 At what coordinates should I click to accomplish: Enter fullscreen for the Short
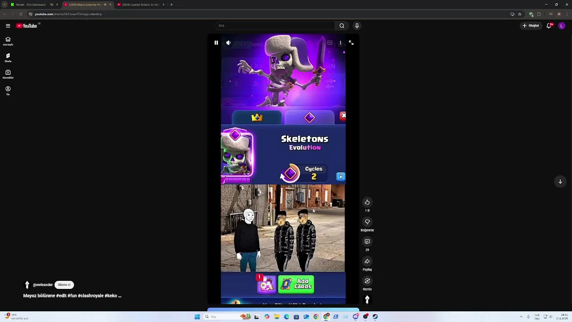(351, 43)
